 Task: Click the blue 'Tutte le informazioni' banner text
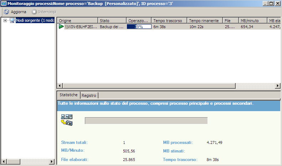pyautogui.click(x=155, y=103)
